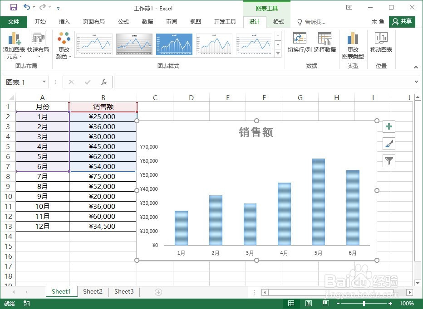Expand the chart styles gallery More arrow
The width and height of the screenshot is (423, 309).
278,54
